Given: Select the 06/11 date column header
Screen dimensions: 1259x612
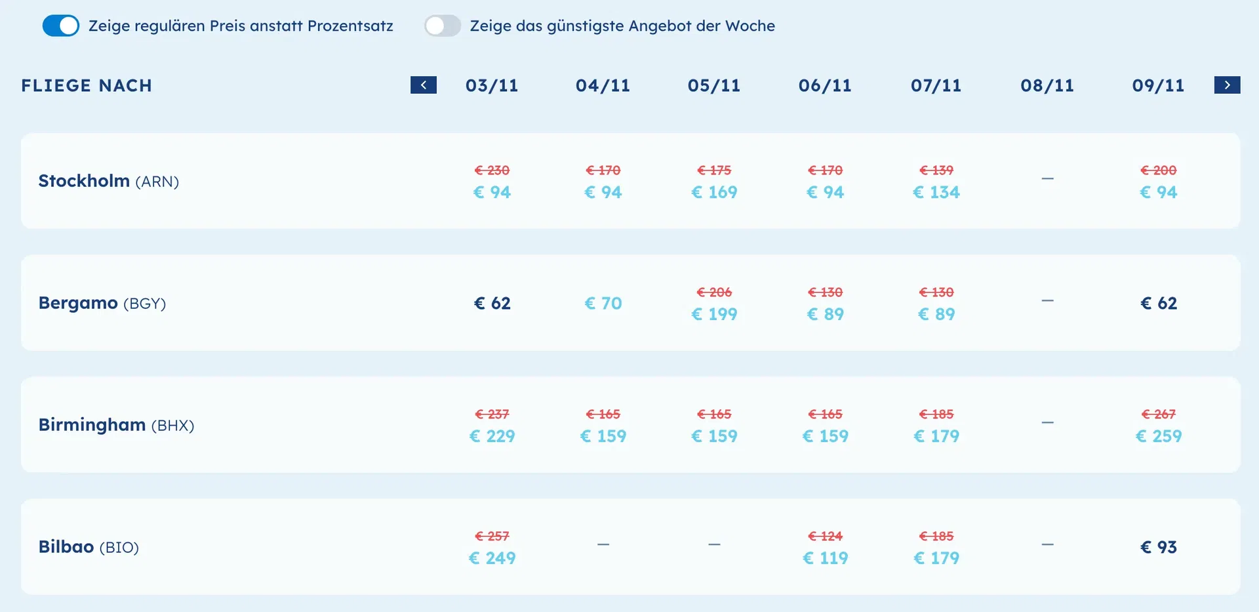Looking at the screenshot, I should click(825, 85).
